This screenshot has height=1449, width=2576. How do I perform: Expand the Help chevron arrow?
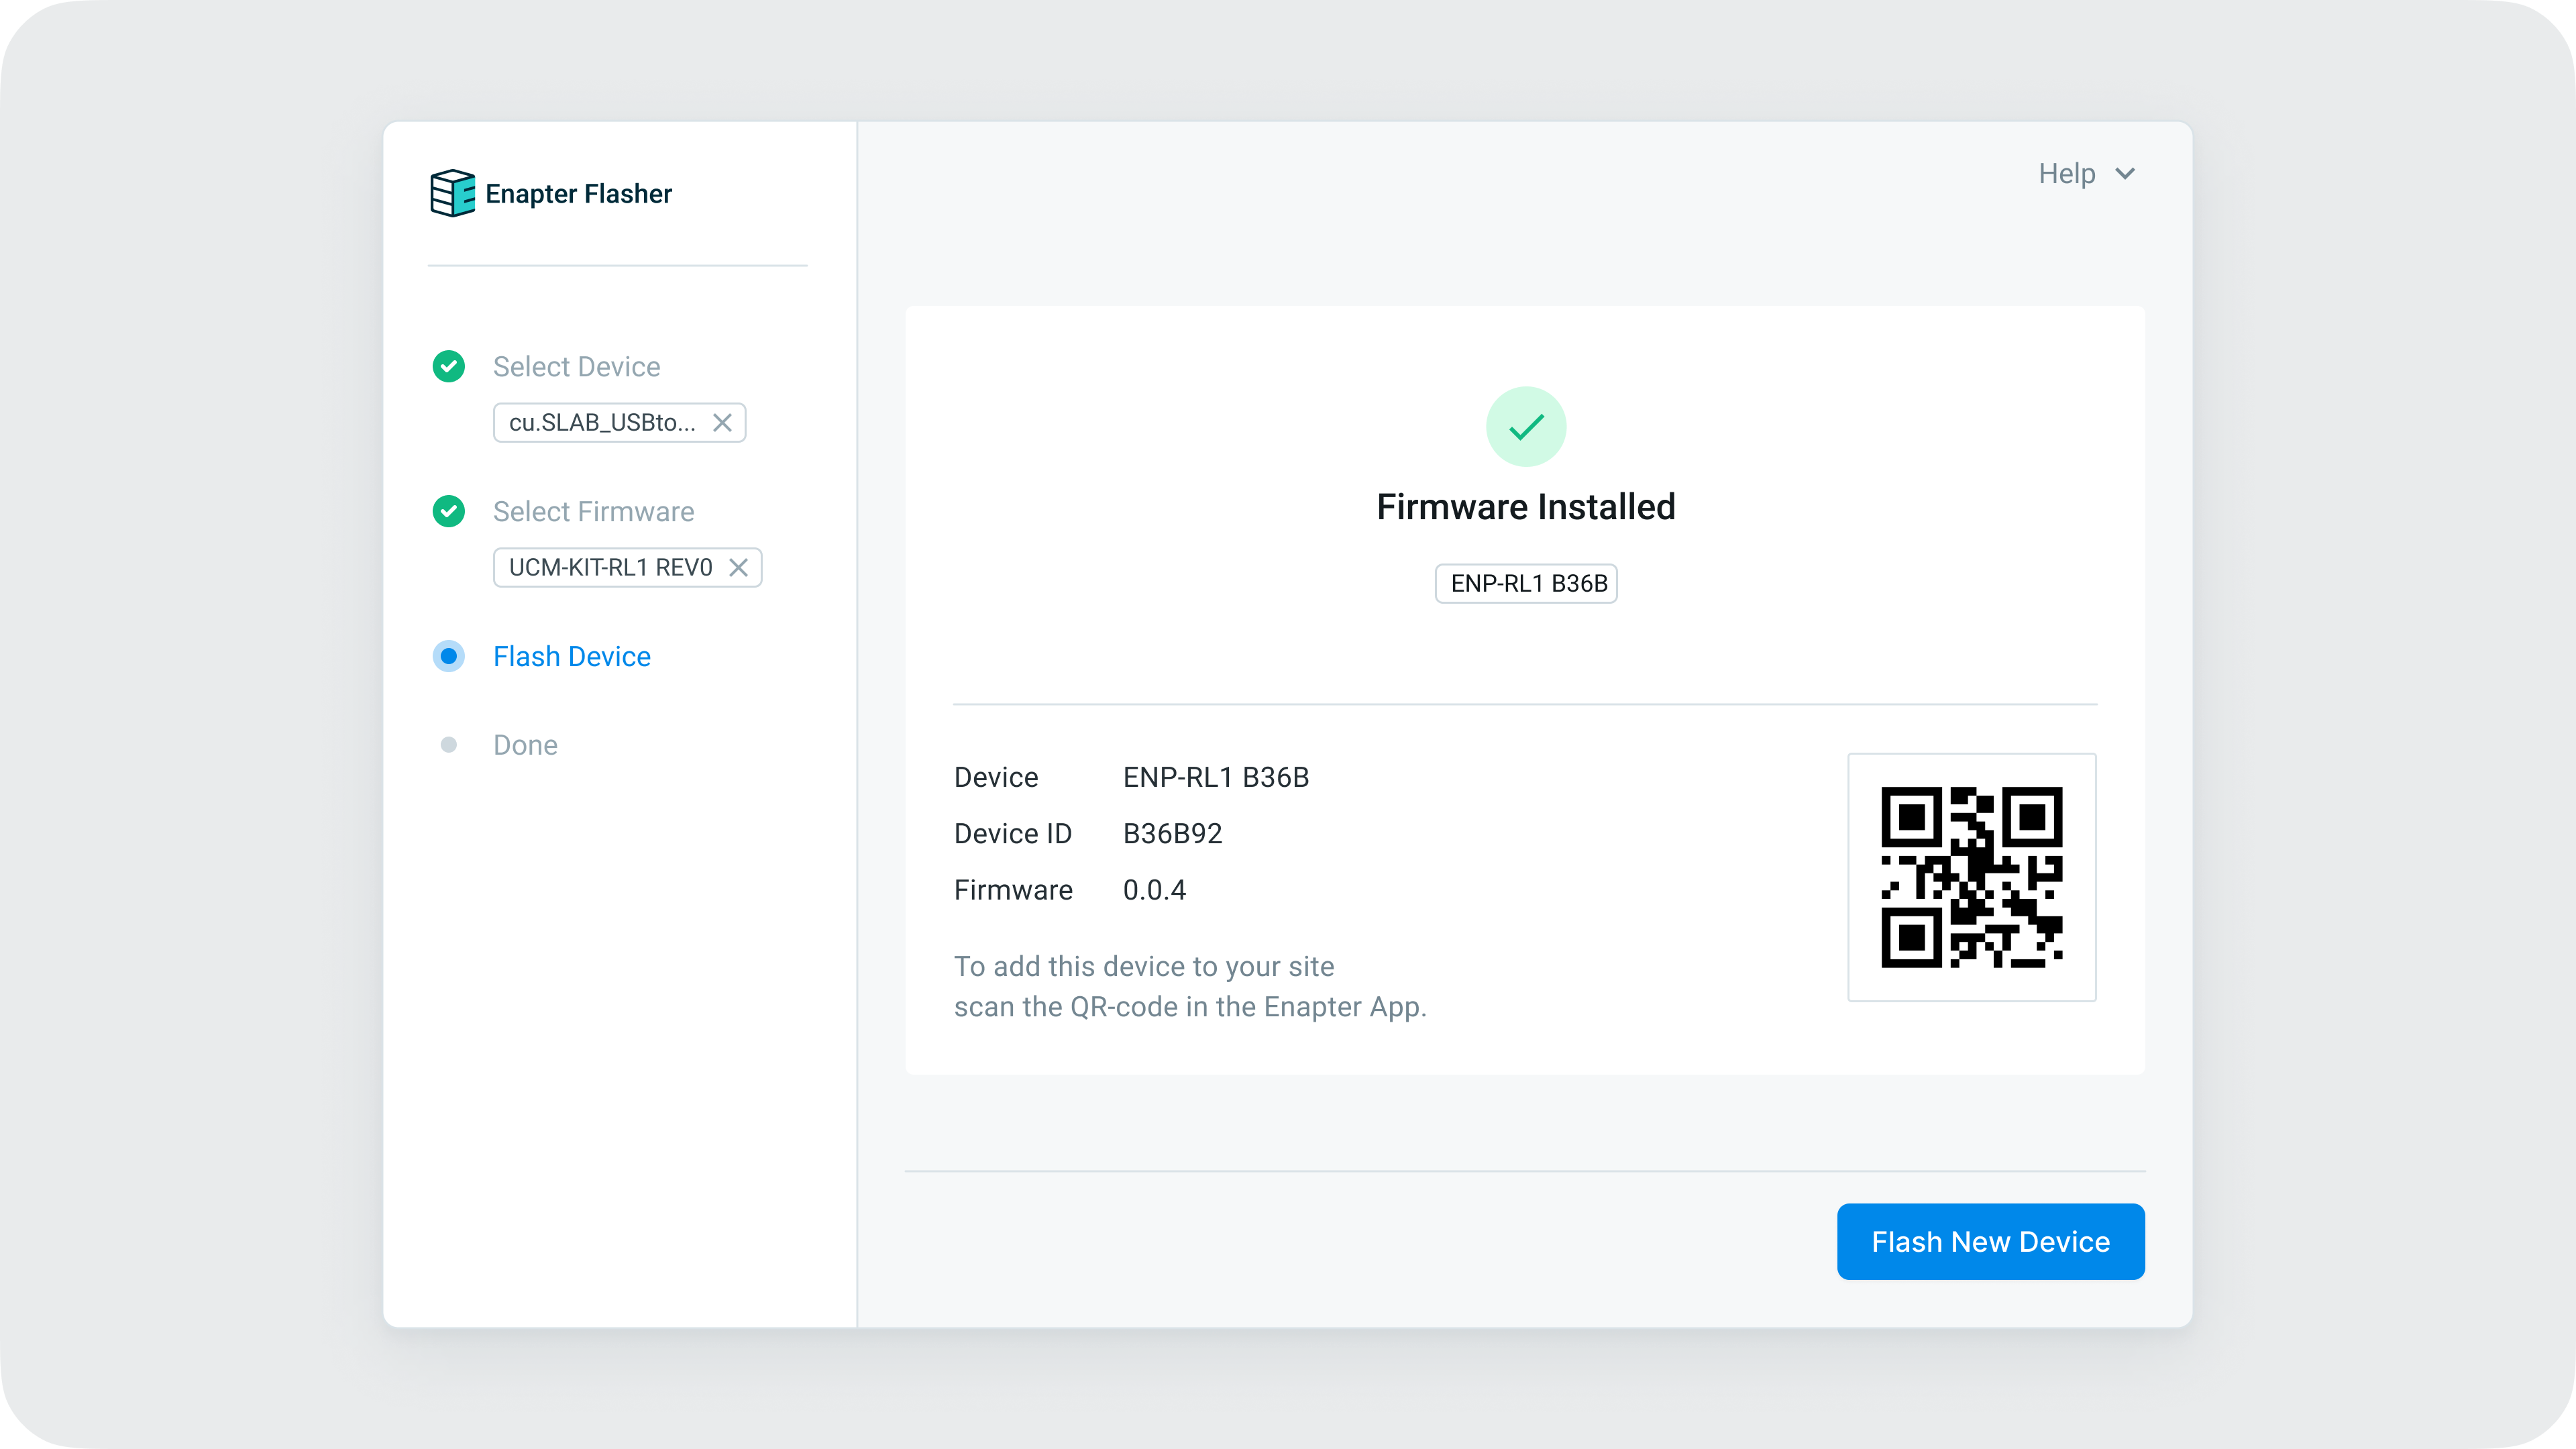(x=2125, y=174)
